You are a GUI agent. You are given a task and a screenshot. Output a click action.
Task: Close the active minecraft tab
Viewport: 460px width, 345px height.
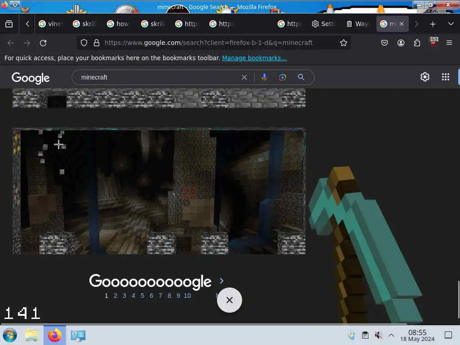[x=401, y=24]
